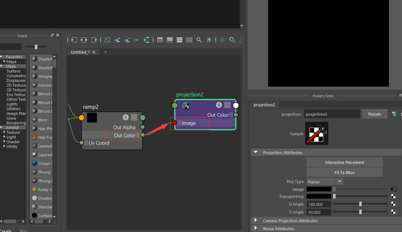Toggle the graph grid display
This screenshot has height=232, width=402.
[222, 40]
